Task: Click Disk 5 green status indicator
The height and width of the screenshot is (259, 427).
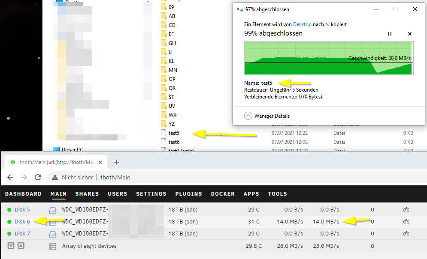Action: click(9, 210)
